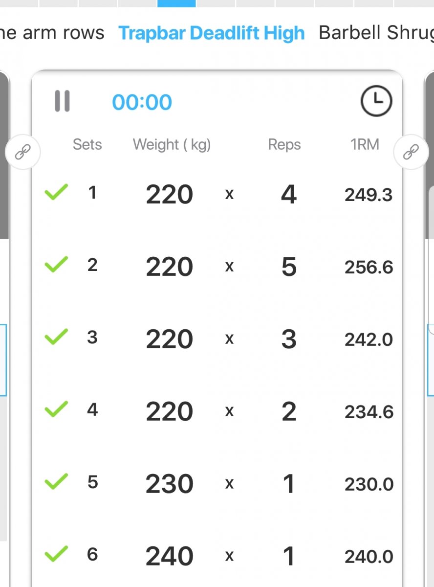The width and height of the screenshot is (434, 587).
Task: Uncheck set 5 green checkmark
Action: (56, 483)
